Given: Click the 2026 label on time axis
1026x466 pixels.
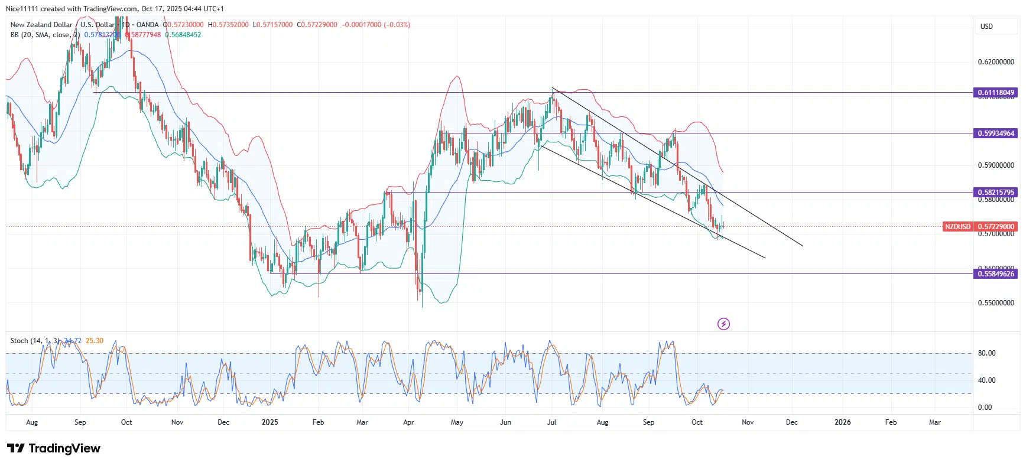Looking at the screenshot, I should click(x=842, y=422).
